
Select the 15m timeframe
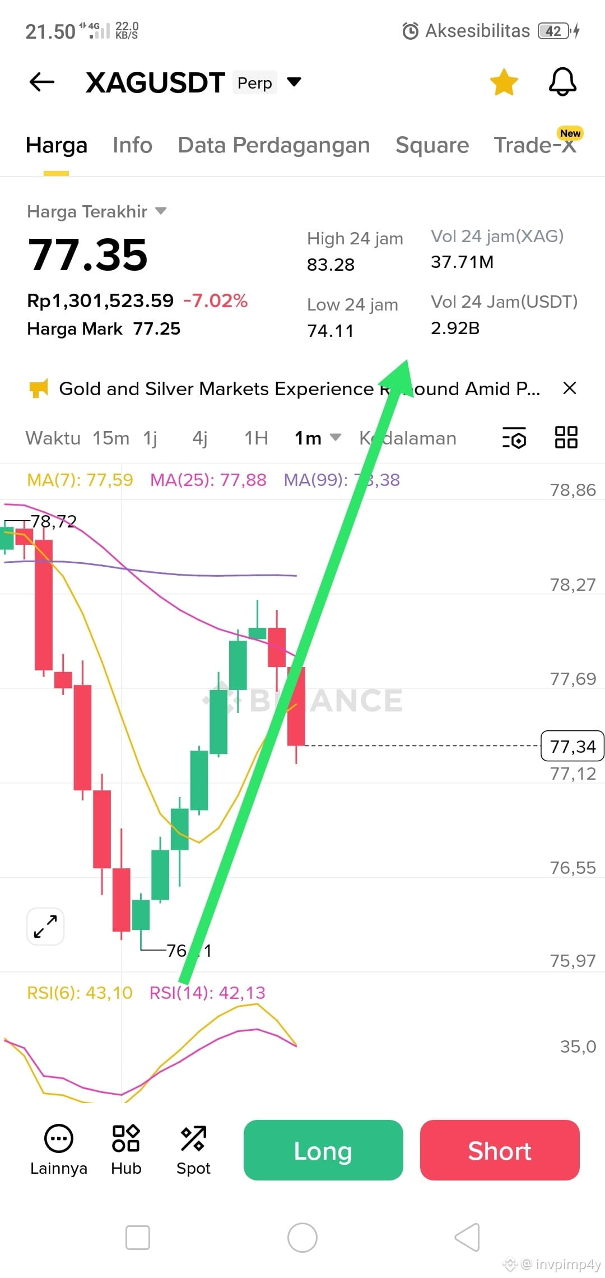coord(111,438)
